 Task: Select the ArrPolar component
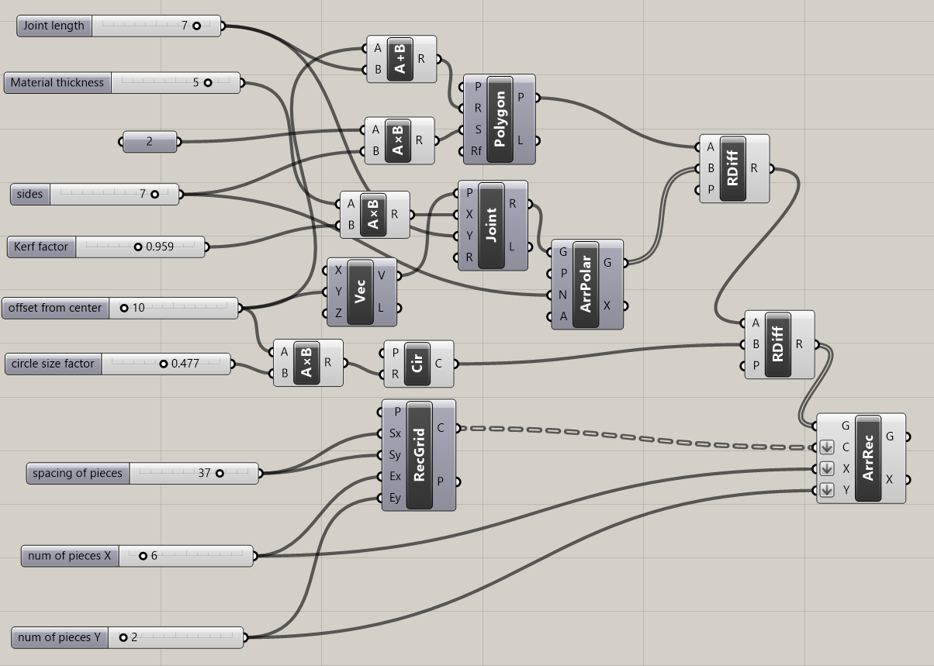(x=586, y=285)
